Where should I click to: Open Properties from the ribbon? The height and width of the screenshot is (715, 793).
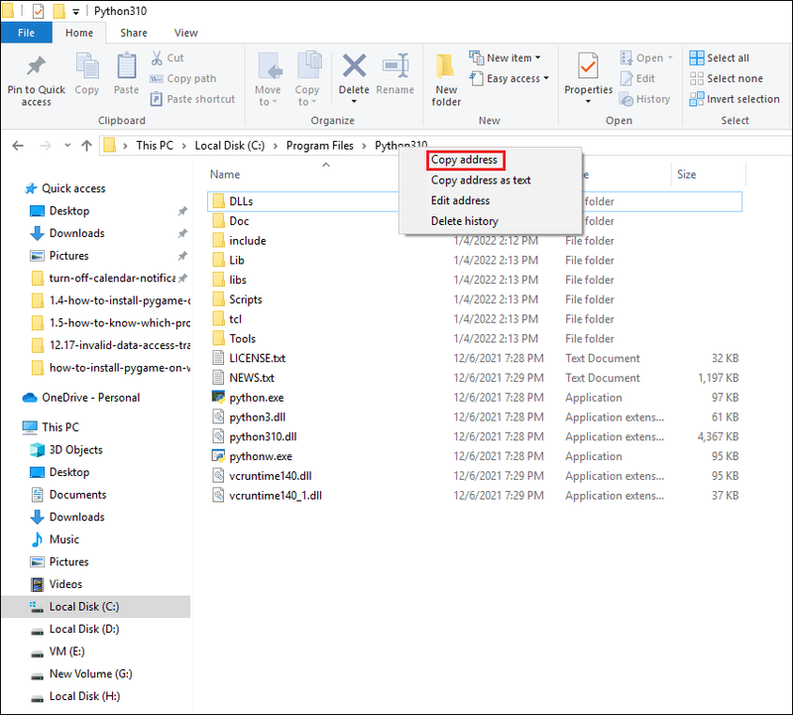[x=588, y=78]
